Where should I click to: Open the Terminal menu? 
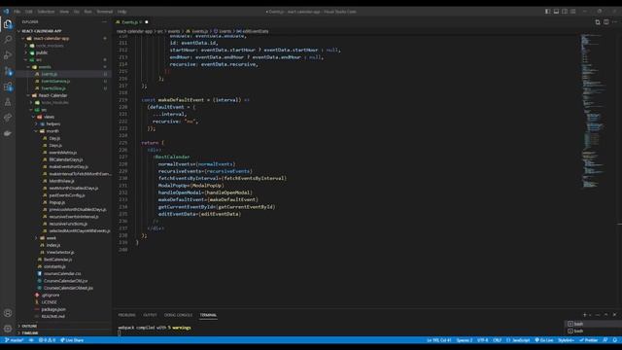click(105, 12)
